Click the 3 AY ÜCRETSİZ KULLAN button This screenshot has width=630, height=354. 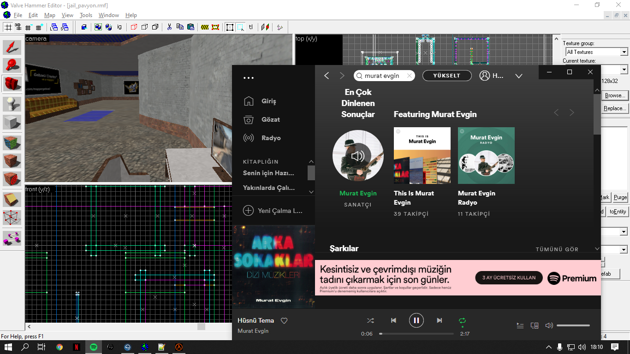coord(509,277)
